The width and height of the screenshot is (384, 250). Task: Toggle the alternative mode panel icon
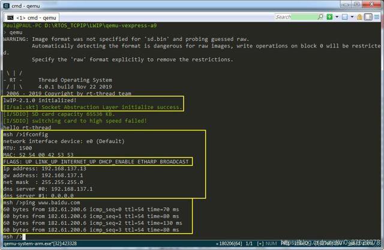368,17
